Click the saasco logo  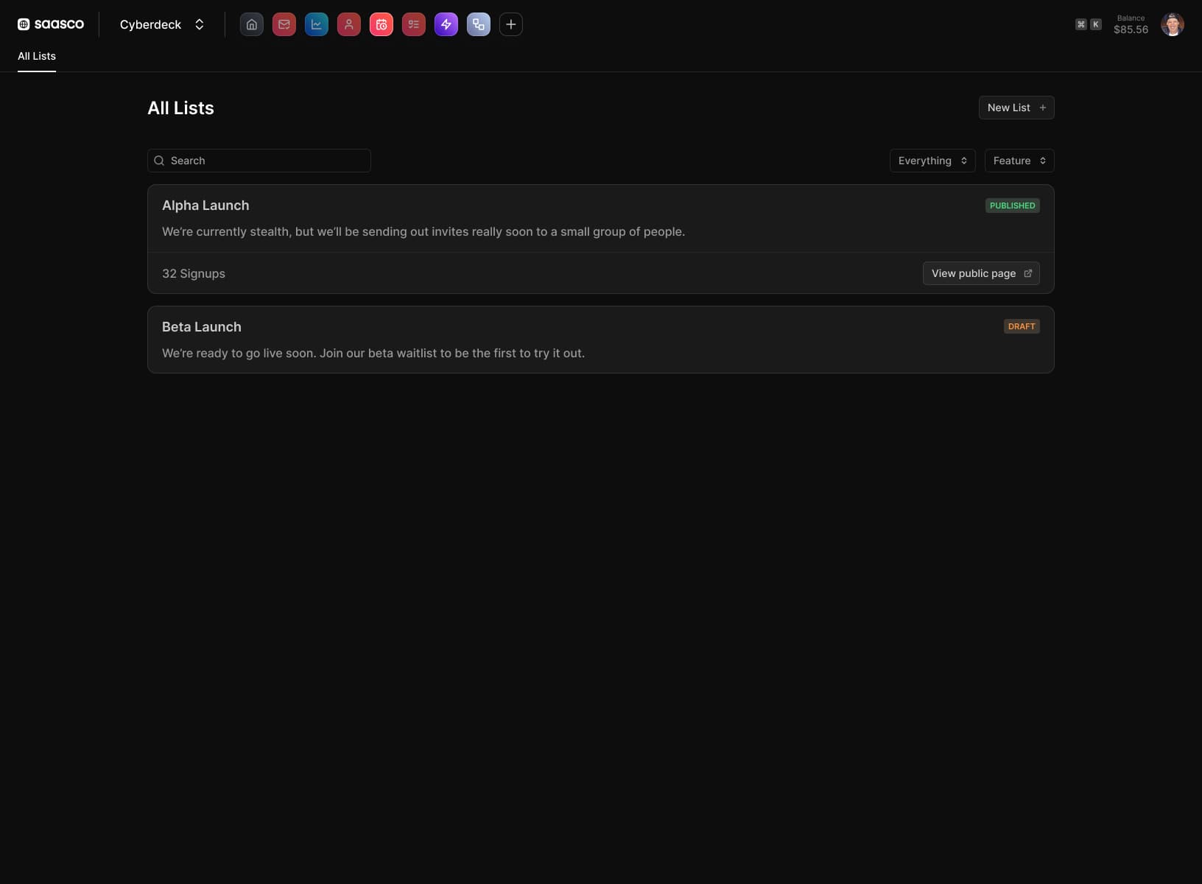pyautogui.click(x=51, y=24)
